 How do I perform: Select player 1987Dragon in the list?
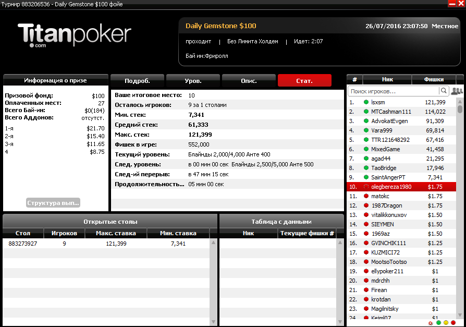pyautogui.click(x=401, y=205)
